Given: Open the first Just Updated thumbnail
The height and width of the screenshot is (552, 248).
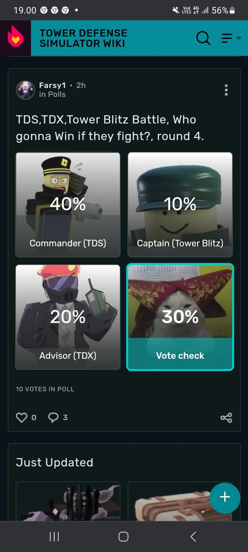Looking at the screenshot, I should tap(68, 501).
